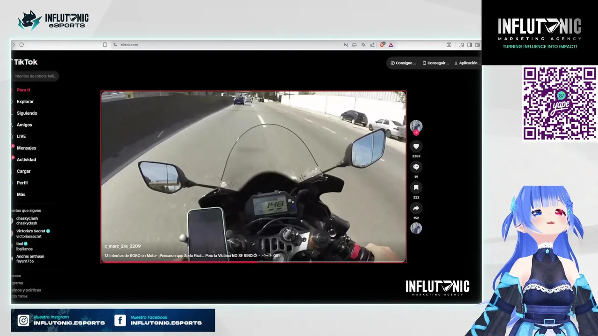Open the browser music note playlist icon

462,45
